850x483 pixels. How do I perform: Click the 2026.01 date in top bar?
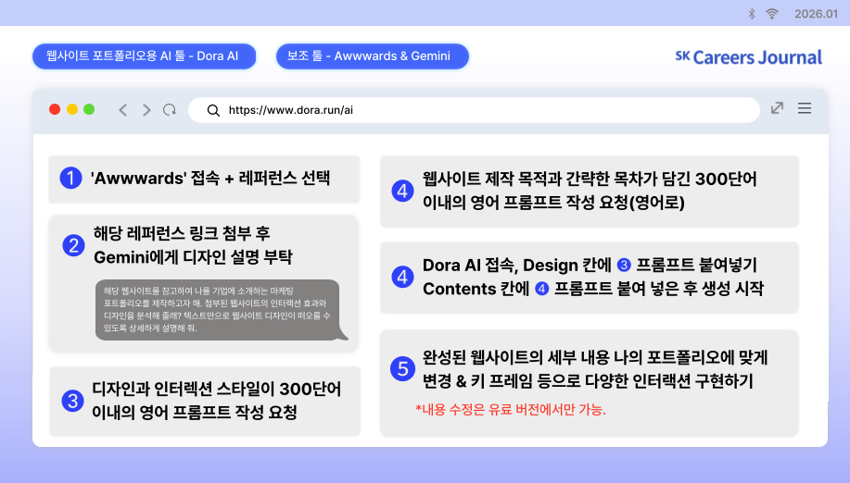pos(817,14)
